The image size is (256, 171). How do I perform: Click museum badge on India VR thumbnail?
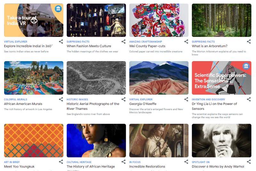(x=58, y=9)
